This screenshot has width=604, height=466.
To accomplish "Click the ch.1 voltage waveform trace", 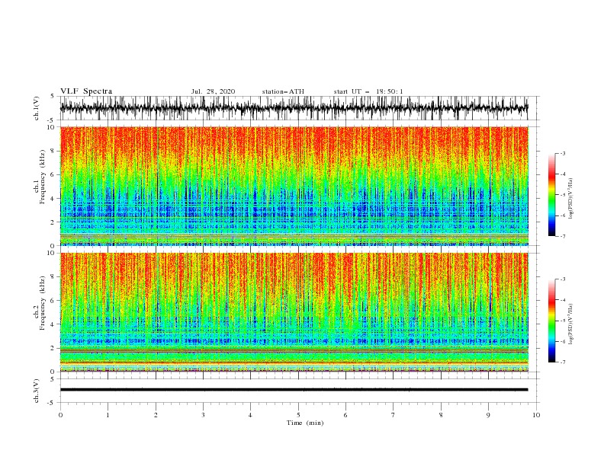I will 294,108.
